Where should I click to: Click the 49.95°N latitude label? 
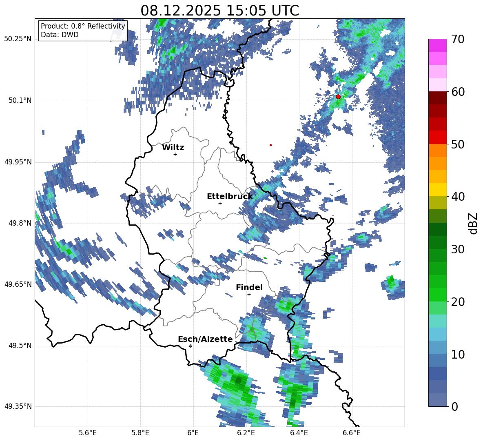tap(18, 162)
